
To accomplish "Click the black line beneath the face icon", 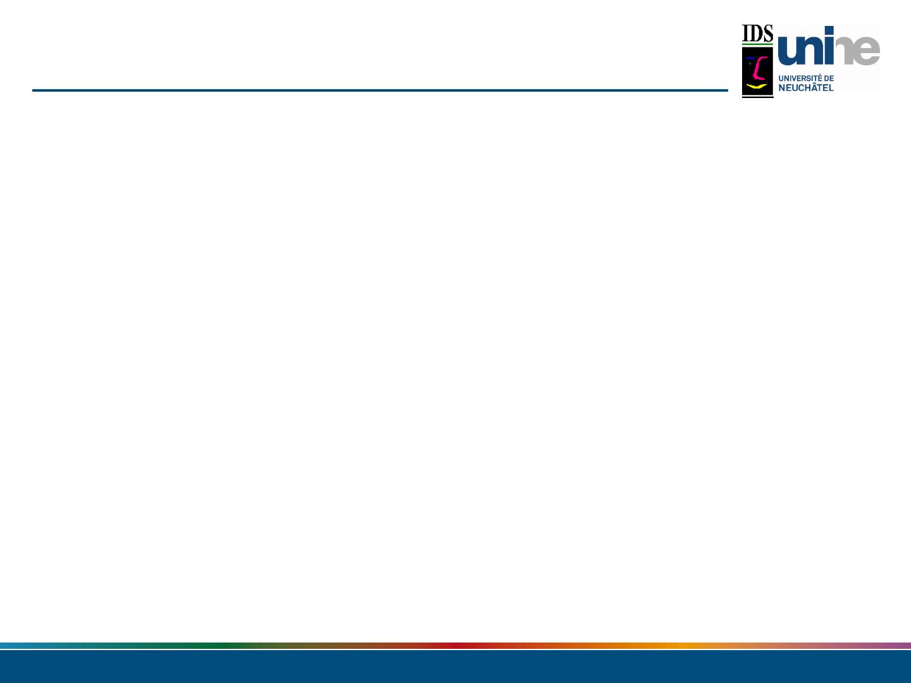I will (x=757, y=97).
